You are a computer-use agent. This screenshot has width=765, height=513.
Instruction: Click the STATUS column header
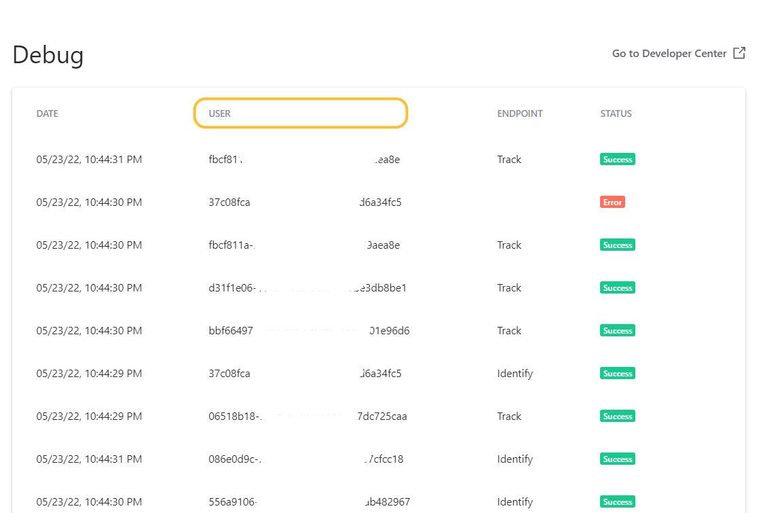pos(616,113)
